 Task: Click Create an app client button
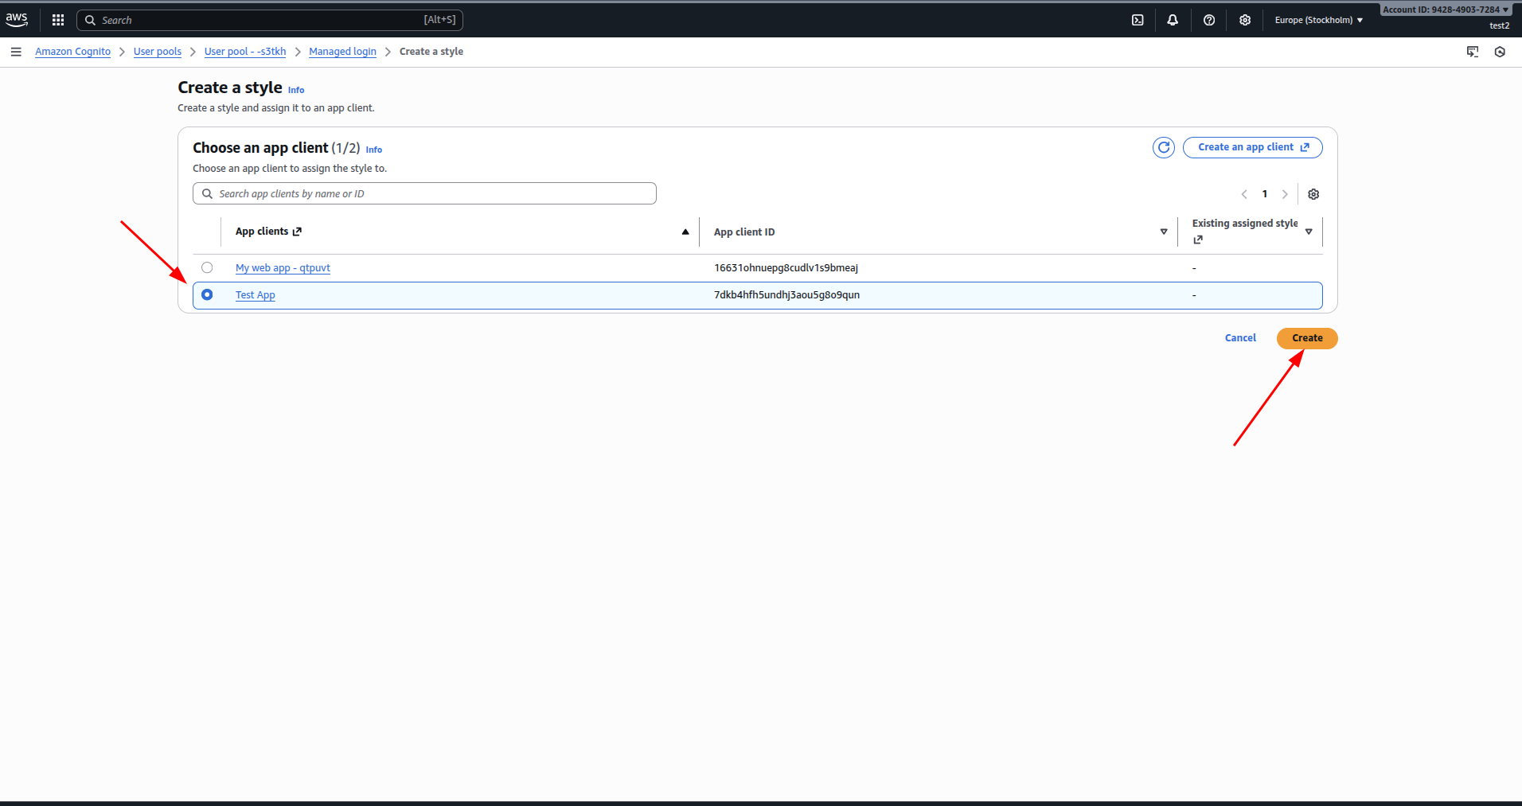1253,147
